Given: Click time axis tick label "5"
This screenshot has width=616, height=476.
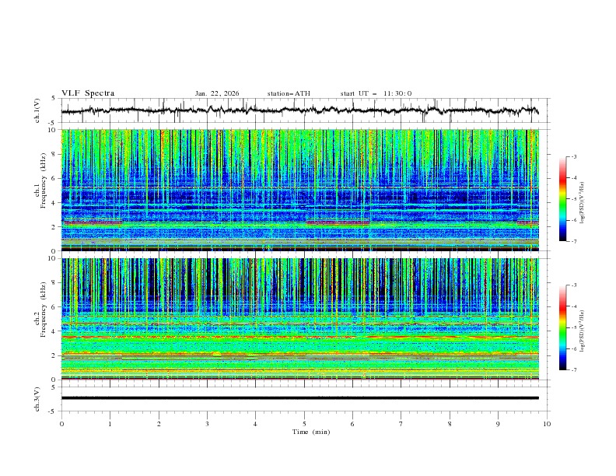Looking at the screenshot, I should 304,424.
